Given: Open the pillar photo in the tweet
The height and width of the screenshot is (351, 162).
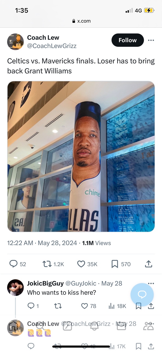Looking at the screenshot, I should pyautogui.click(x=81, y=157).
